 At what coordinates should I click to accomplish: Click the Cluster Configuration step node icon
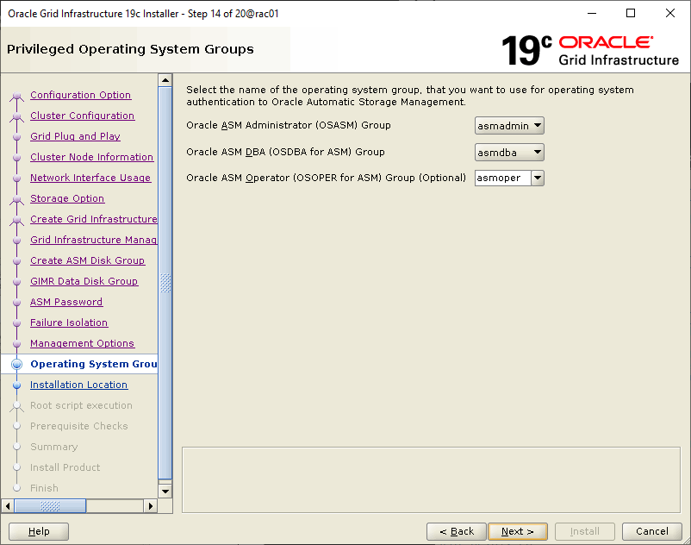(16, 116)
